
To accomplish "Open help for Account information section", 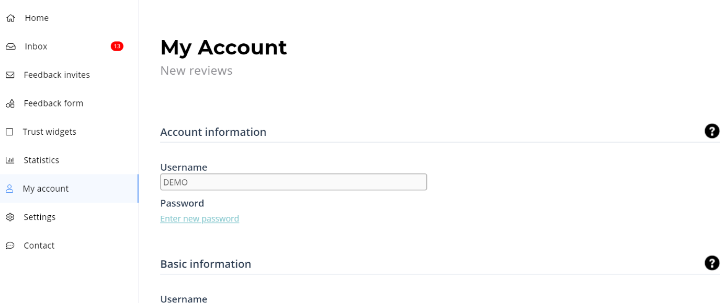I will pos(711,131).
